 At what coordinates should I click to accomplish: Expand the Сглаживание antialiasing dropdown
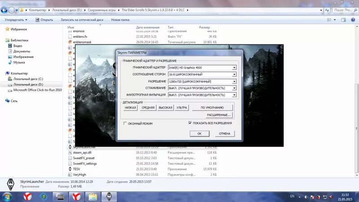tap(202, 88)
